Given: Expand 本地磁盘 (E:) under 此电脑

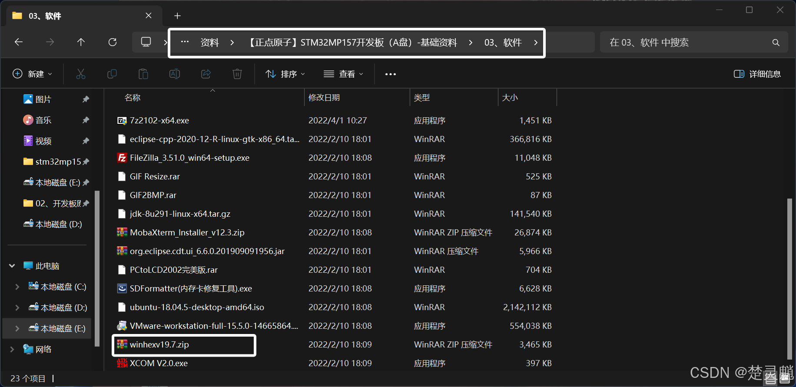Looking at the screenshot, I should pos(17,328).
